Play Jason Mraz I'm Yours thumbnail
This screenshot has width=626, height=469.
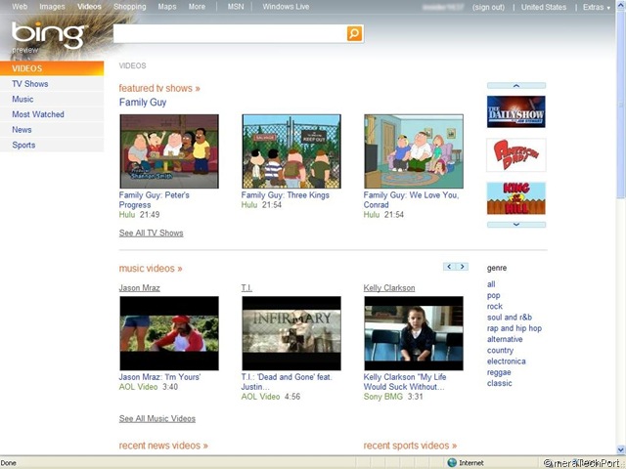tap(169, 333)
